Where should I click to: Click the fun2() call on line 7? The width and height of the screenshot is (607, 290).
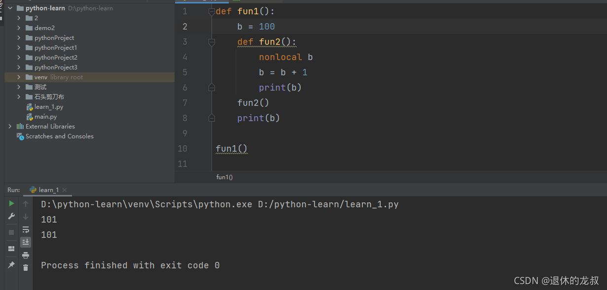[x=253, y=103]
